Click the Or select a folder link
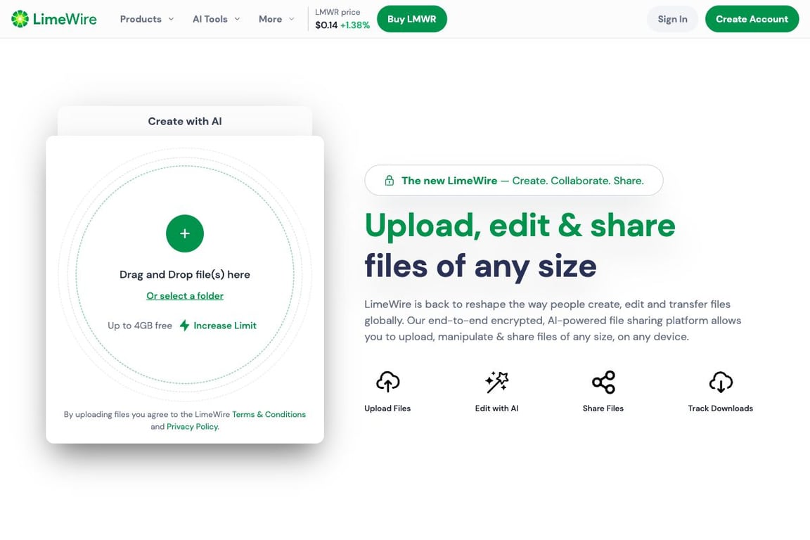This screenshot has width=810, height=540. [185, 295]
